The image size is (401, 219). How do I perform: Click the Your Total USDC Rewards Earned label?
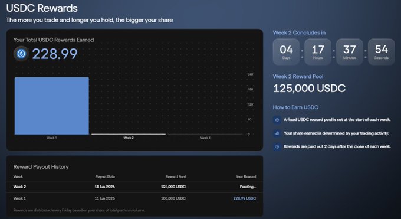point(54,40)
